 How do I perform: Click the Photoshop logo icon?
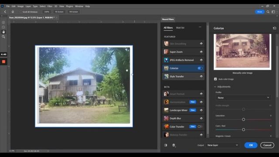click(2, 6)
